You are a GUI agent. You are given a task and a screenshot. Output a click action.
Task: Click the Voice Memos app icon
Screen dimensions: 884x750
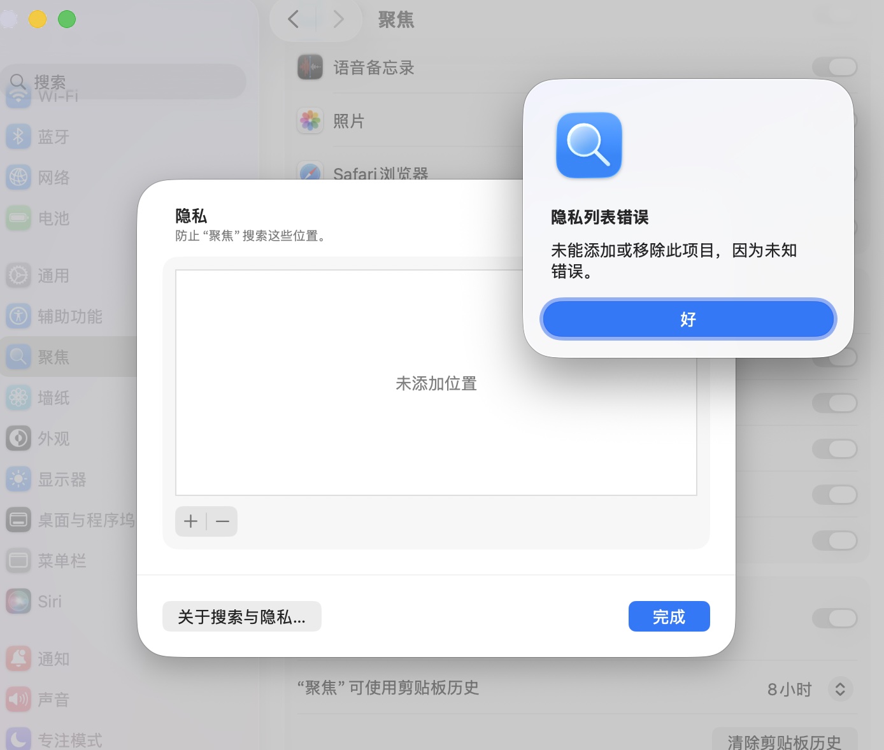coord(310,67)
